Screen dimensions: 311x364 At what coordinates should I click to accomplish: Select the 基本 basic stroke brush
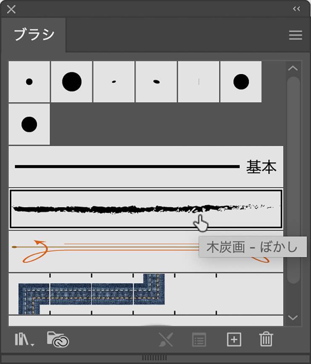click(x=146, y=167)
